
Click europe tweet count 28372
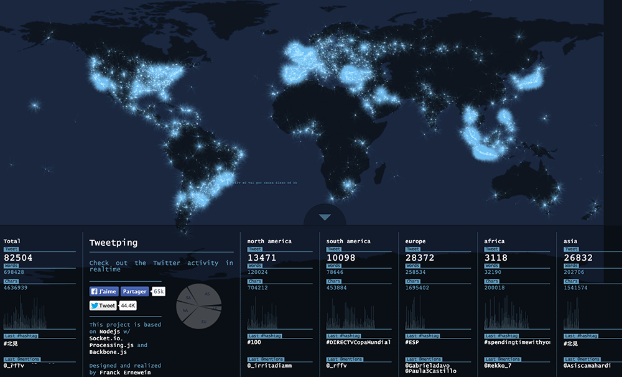(420, 258)
